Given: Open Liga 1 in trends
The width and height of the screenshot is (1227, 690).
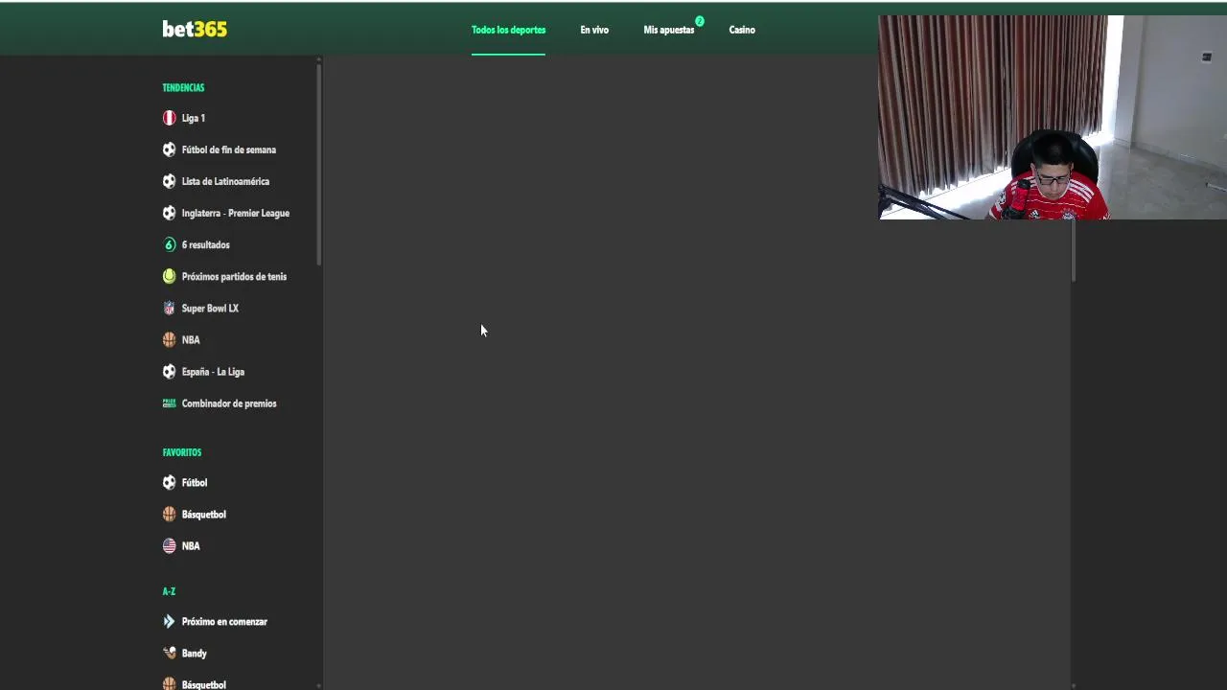Looking at the screenshot, I should [194, 118].
